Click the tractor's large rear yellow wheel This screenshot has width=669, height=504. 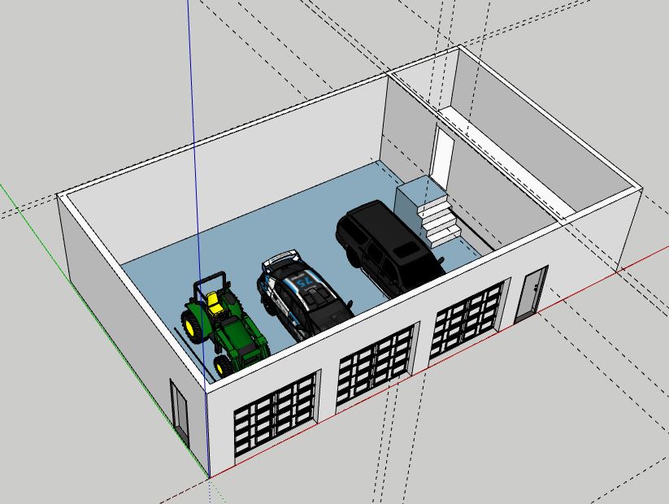192,328
